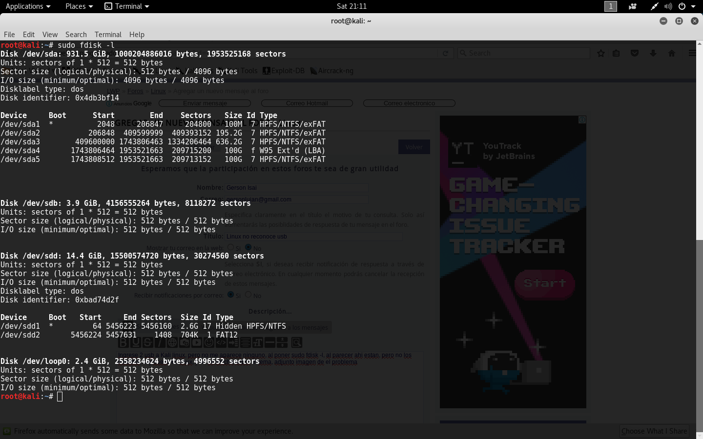Screen dimensions: 703x439
Task: Expand the system menu arrow
Action: click(x=693, y=6)
